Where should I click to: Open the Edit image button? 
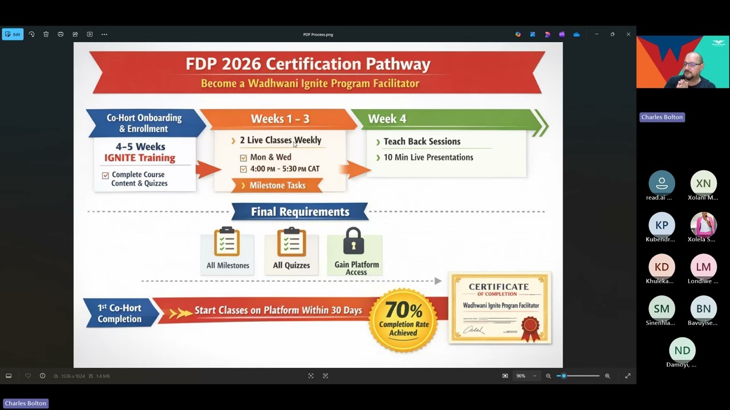click(13, 34)
